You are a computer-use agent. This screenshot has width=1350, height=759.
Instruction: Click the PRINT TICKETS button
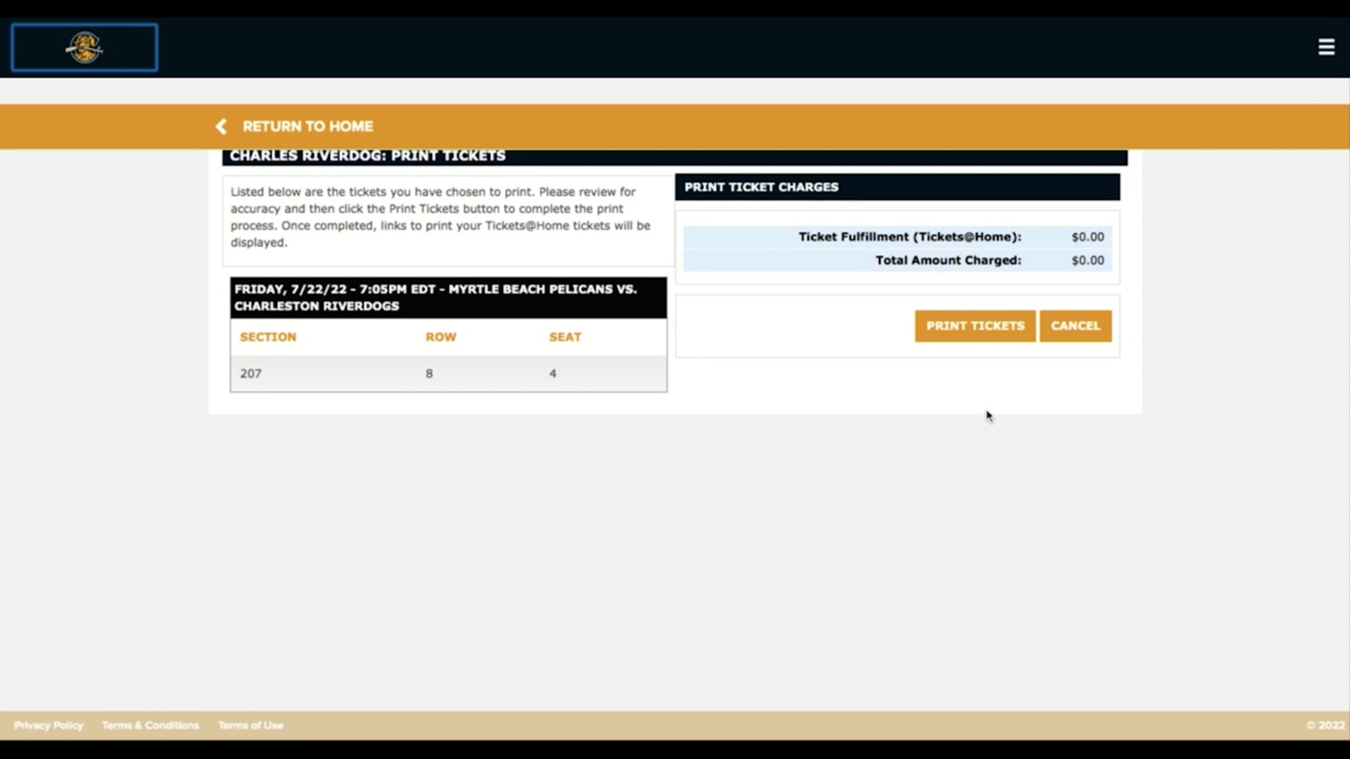pyautogui.click(x=975, y=326)
